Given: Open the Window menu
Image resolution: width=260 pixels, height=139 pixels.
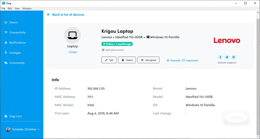Looking at the screenshot, I should pyautogui.click(x=27, y=8).
